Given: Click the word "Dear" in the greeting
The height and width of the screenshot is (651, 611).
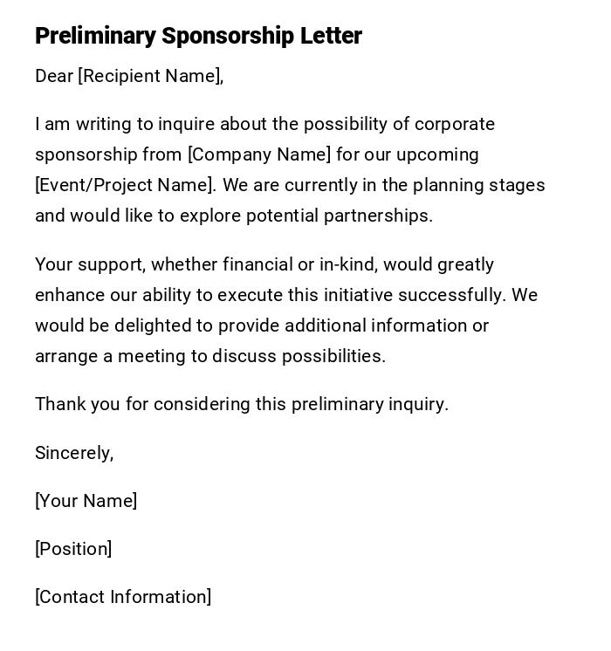Looking at the screenshot, I should coord(54,76).
